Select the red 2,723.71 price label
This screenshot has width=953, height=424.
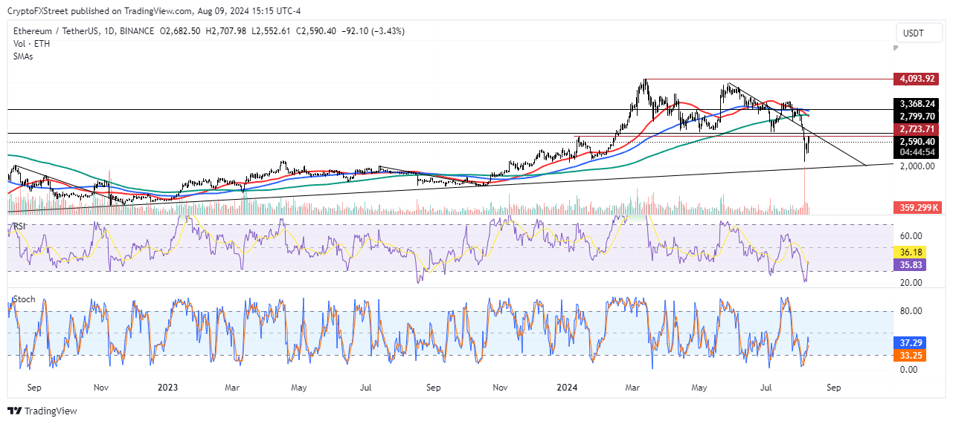point(916,129)
